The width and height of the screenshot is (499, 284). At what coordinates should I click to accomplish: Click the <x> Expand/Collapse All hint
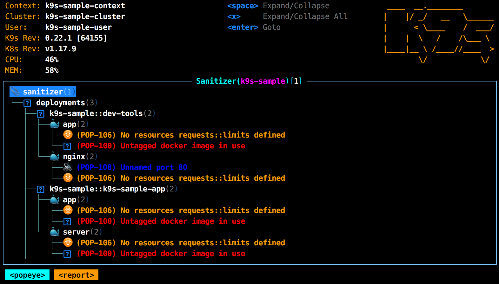[x=287, y=16]
